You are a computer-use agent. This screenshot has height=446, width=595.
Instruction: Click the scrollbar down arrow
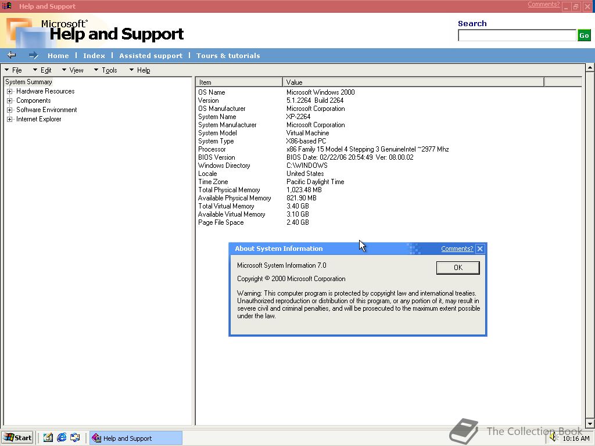pyautogui.click(x=590, y=423)
